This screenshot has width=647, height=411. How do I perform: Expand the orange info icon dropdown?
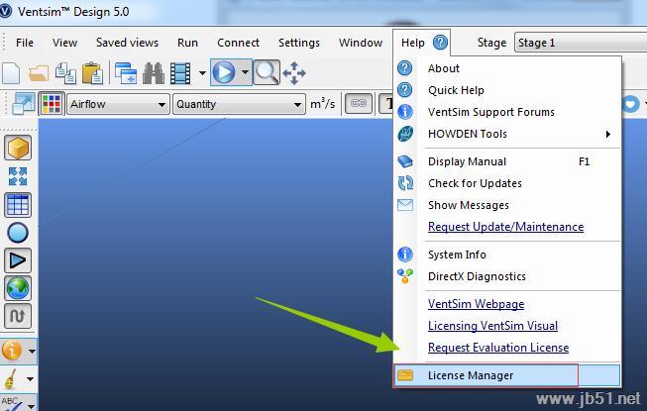[x=32, y=352]
